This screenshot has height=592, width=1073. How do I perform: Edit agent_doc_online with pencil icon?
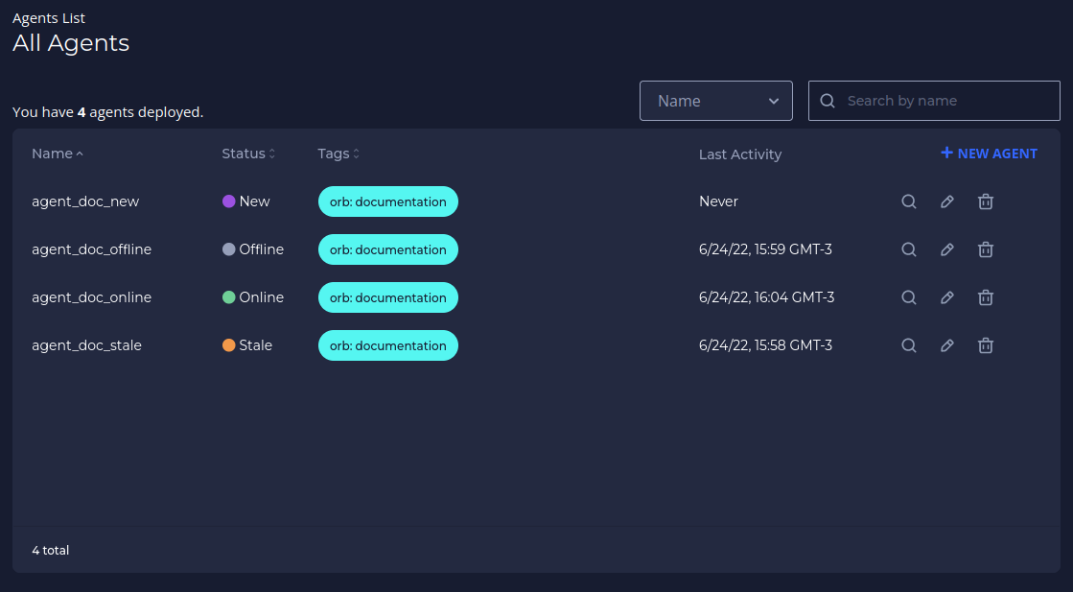(x=947, y=297)
